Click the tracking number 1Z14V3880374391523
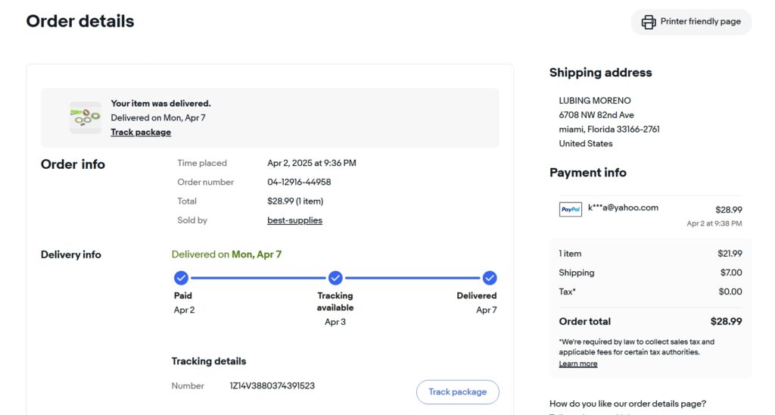 tap(272, 385)
